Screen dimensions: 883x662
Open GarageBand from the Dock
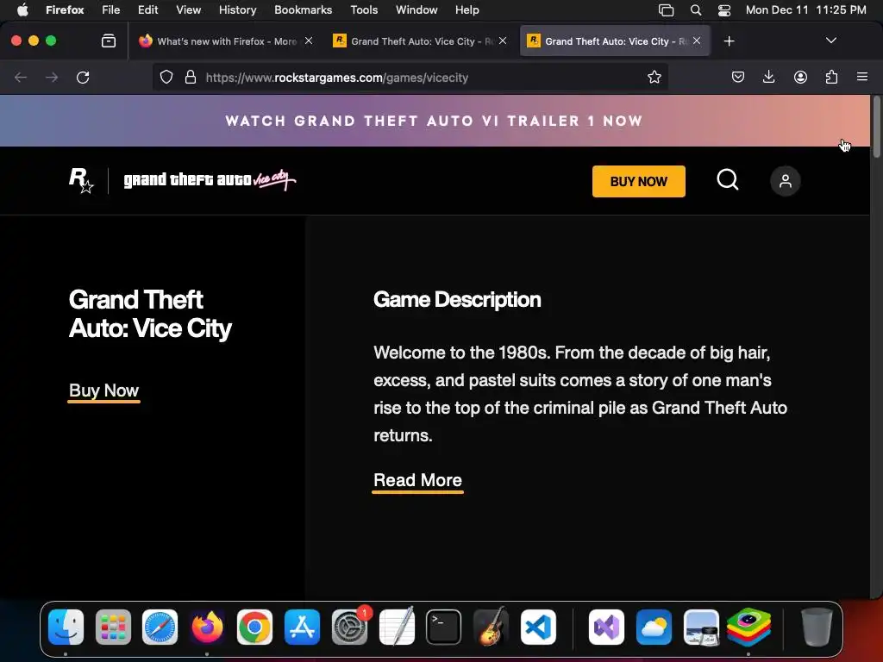tap(491, 627)
